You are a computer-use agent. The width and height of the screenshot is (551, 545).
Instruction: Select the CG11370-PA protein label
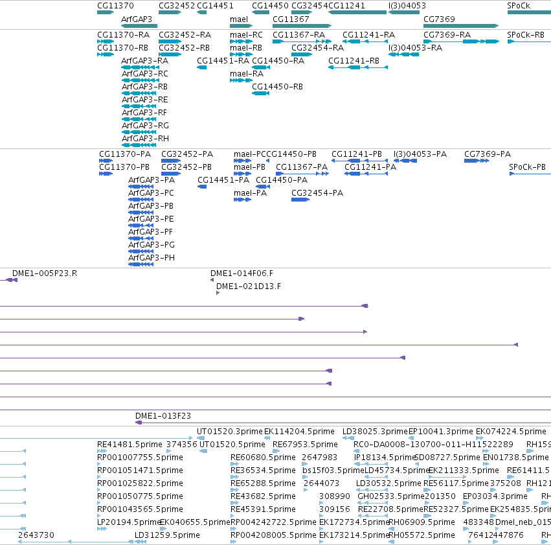[x=125, y=154]
